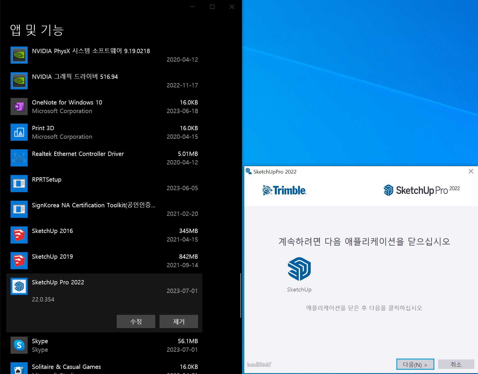Click the '앱 및 기능' page heading
Viewport: 478px width, 374px height.
pyautogui.click(x=37, y=30)
